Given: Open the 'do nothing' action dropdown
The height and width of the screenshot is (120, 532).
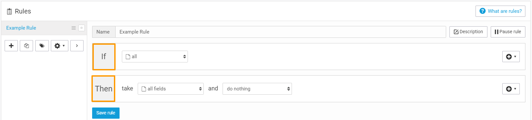Looking at the screenshot, I should pyautogui.click(x=257, y=89).
